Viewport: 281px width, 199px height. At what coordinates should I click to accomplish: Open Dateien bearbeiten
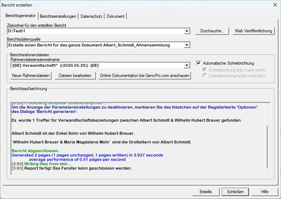tap(75, 76)
